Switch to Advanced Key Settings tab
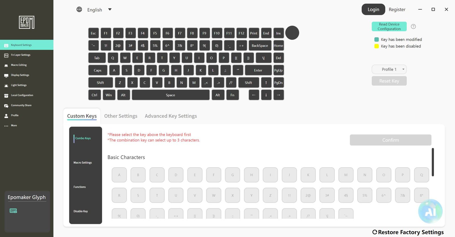455x237 pixels. [171, 116]
